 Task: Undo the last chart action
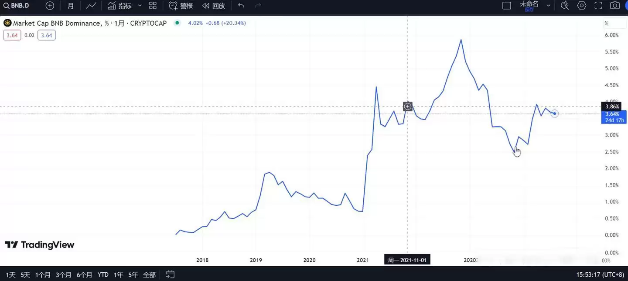[x=241, y=6]
